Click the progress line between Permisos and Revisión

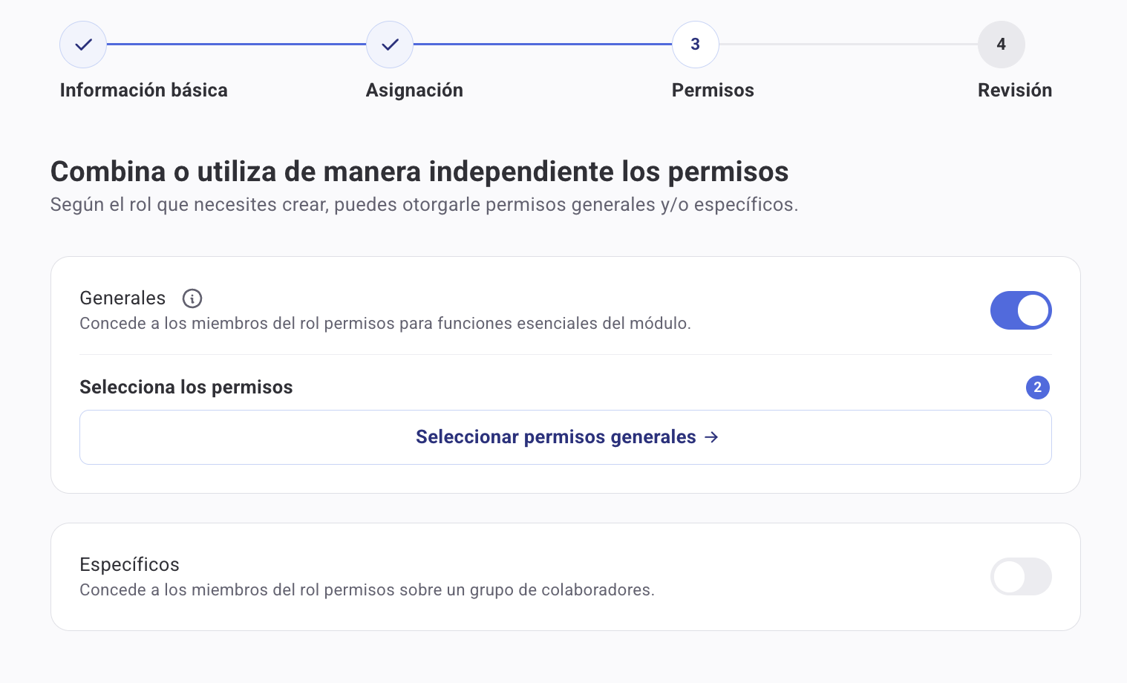point(846,45)
